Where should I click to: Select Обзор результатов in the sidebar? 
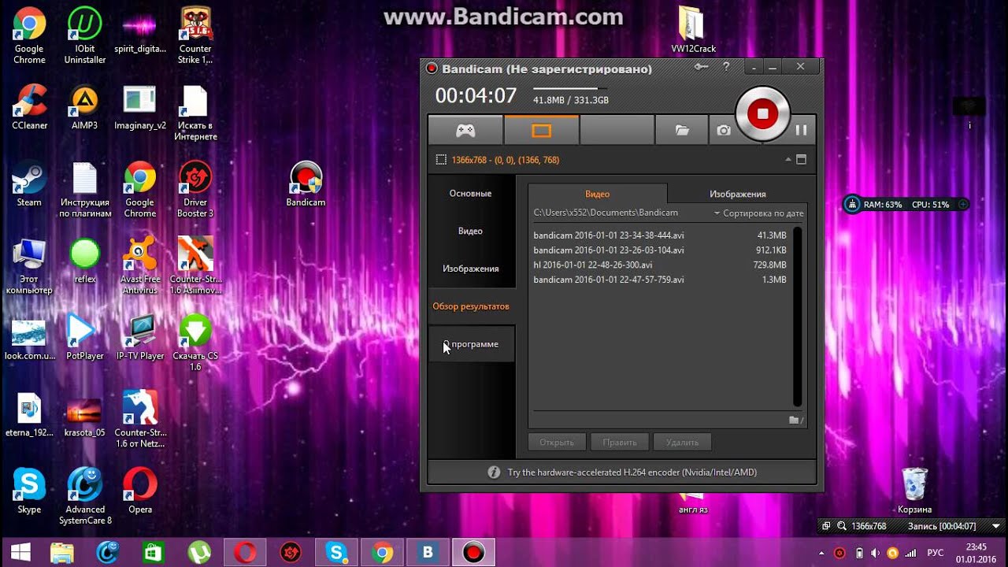[x=471, y=306]
